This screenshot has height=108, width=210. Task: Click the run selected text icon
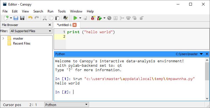pyautogui.click(x=85, y=18)
